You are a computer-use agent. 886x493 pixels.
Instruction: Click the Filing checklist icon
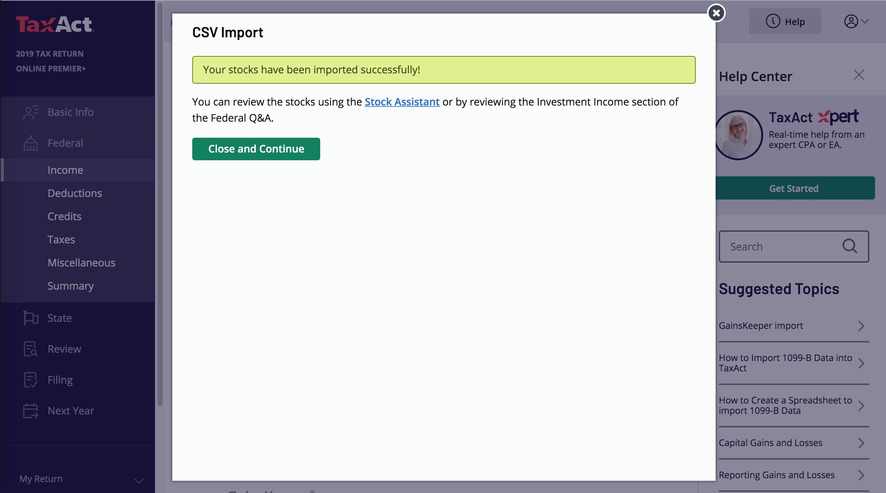click(x=31, y=380)
